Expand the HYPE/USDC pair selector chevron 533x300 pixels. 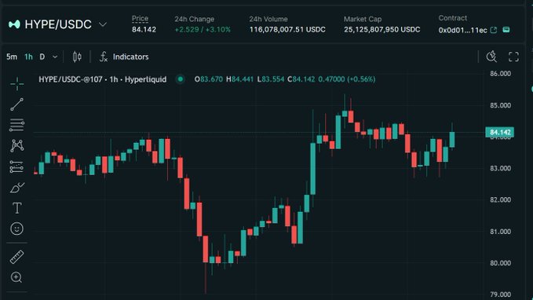click(x=103, y=24)
